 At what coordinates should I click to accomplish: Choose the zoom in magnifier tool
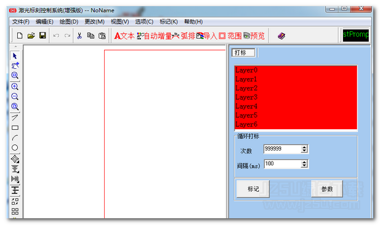tap(15, 87)
